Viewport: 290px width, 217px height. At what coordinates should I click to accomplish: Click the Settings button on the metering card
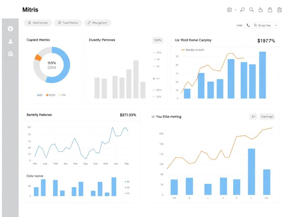pos(267,116)
